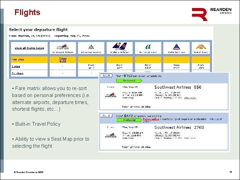Image resolution: width=240 pixels, height=180 pixels.
Task: Click the Delta Air Lines triangle logo
Action: [176, 47]
